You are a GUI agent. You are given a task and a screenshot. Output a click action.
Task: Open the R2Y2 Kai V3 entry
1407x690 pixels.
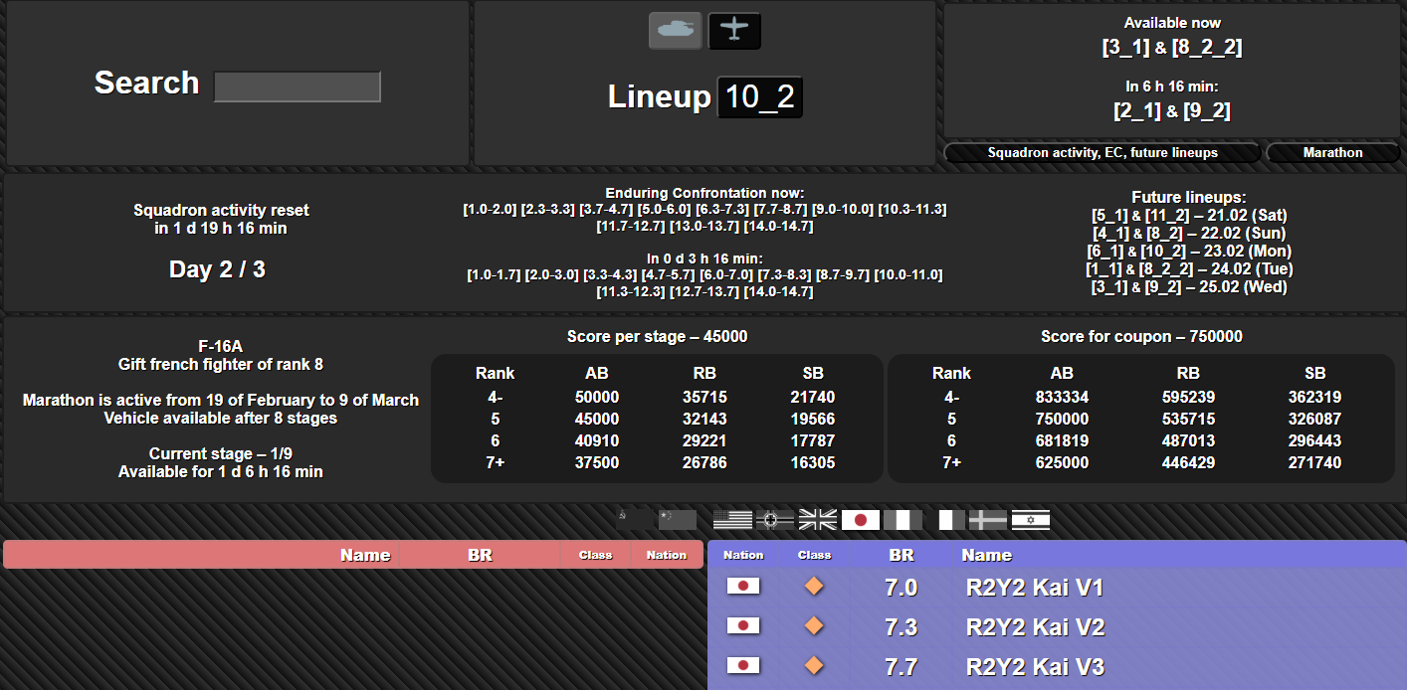pyautogui.click(x=1034, y=667)
